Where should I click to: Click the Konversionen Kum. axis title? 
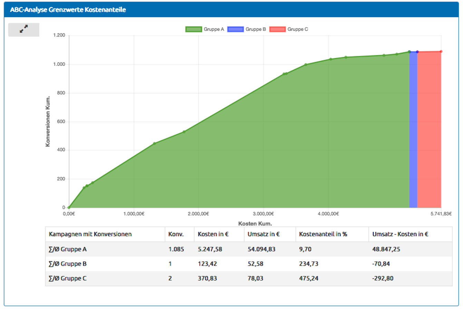pos(48,121)
